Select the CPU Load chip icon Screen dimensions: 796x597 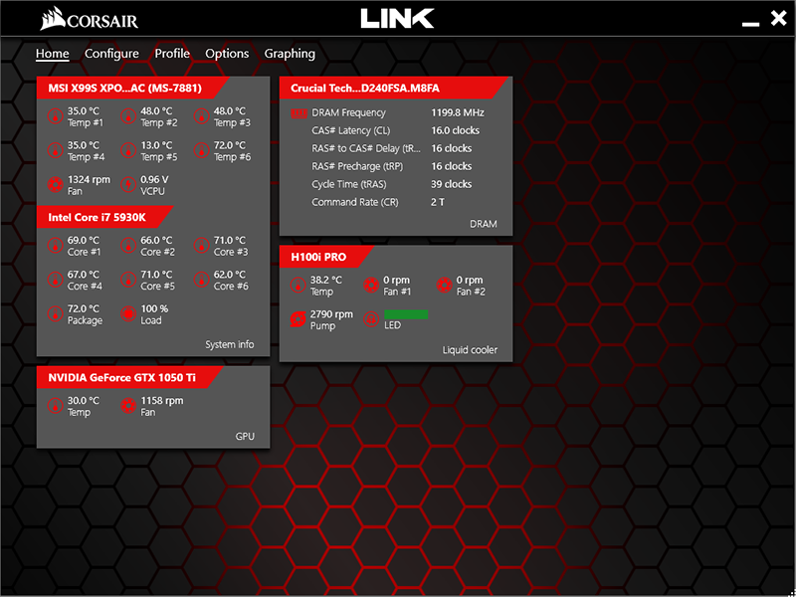(x=128, y=314)
